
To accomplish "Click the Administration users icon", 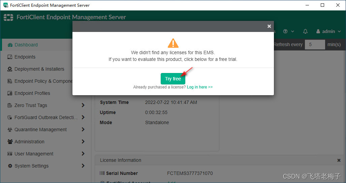I will [x=10, y=142].
